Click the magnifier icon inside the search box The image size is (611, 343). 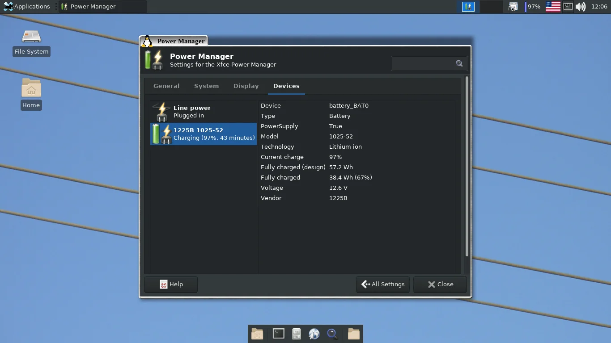(x=459, y=63)
